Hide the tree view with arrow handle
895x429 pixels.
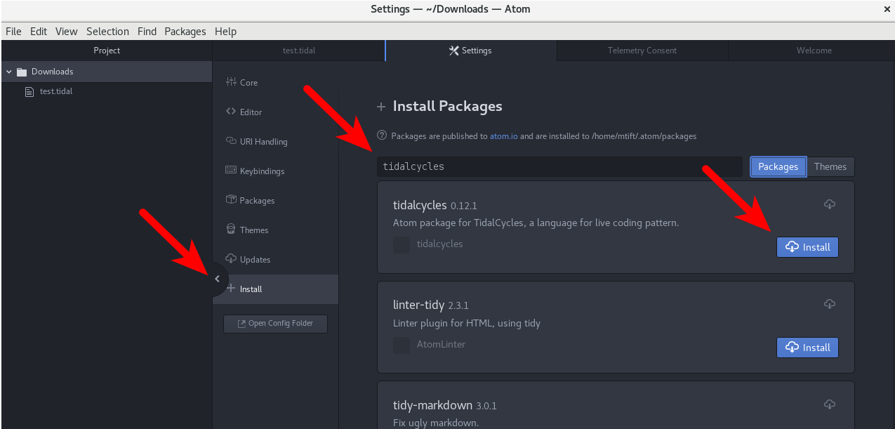coord(217,279)
